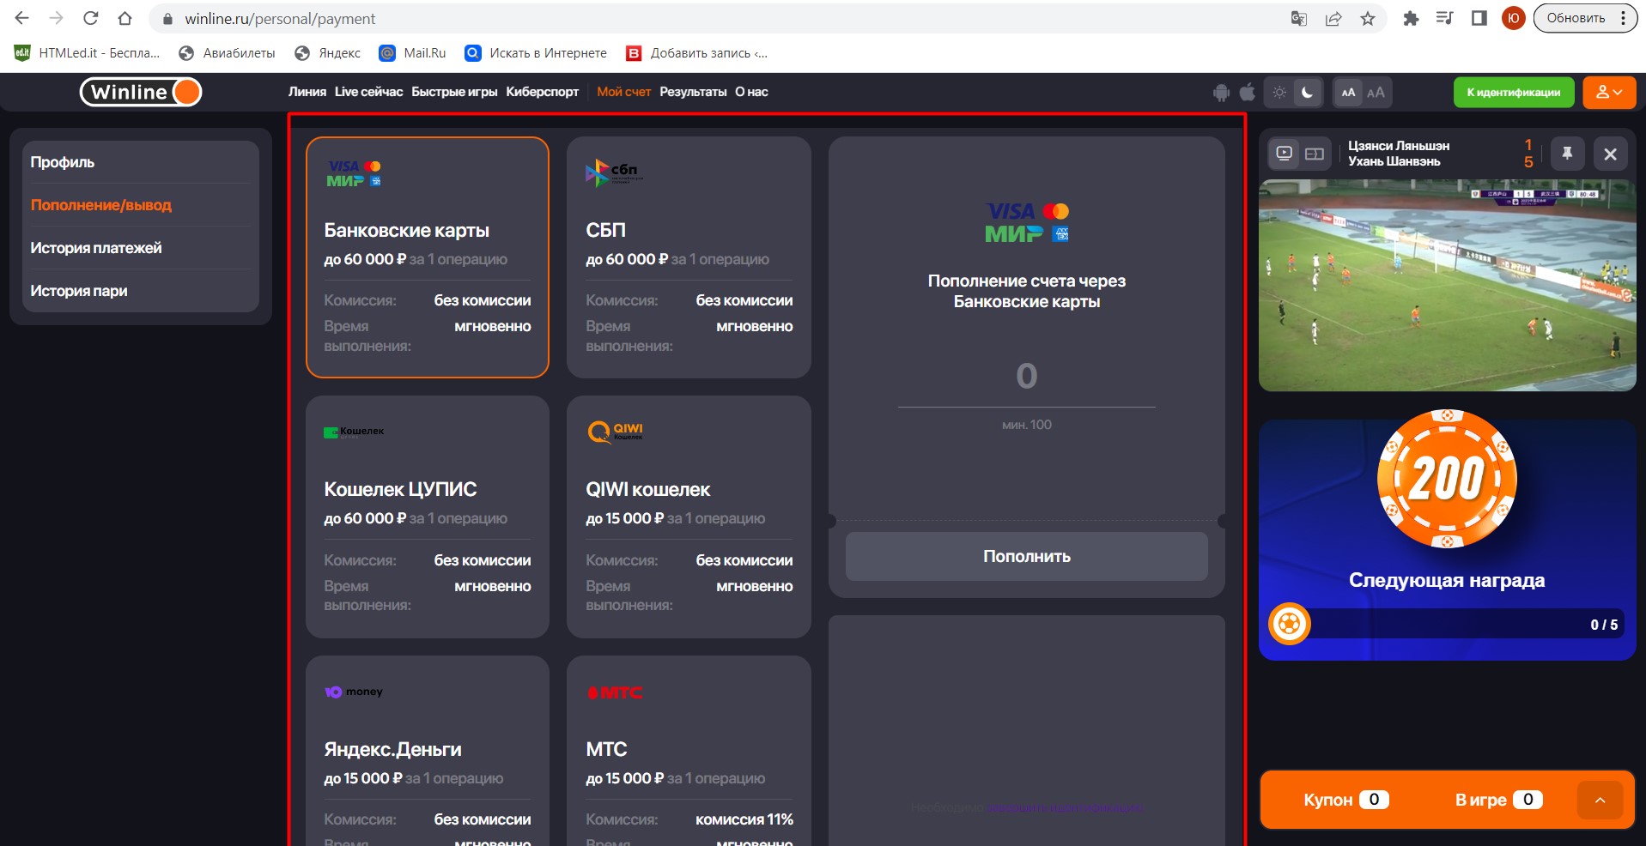
Task: Click the deposit amount input field
Action: (x=1027, y=377)
